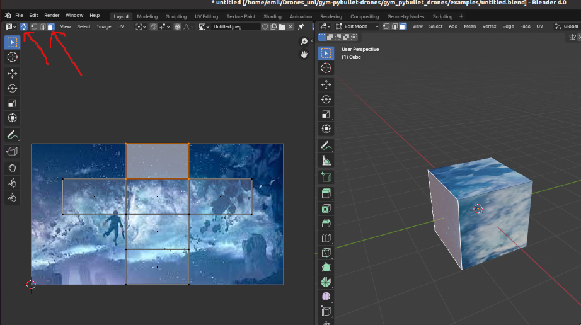Enable edge select mode in UV editor header
The height and width of the screenshot is (325, 581).
pyautogui.click(x=43, y=26)
